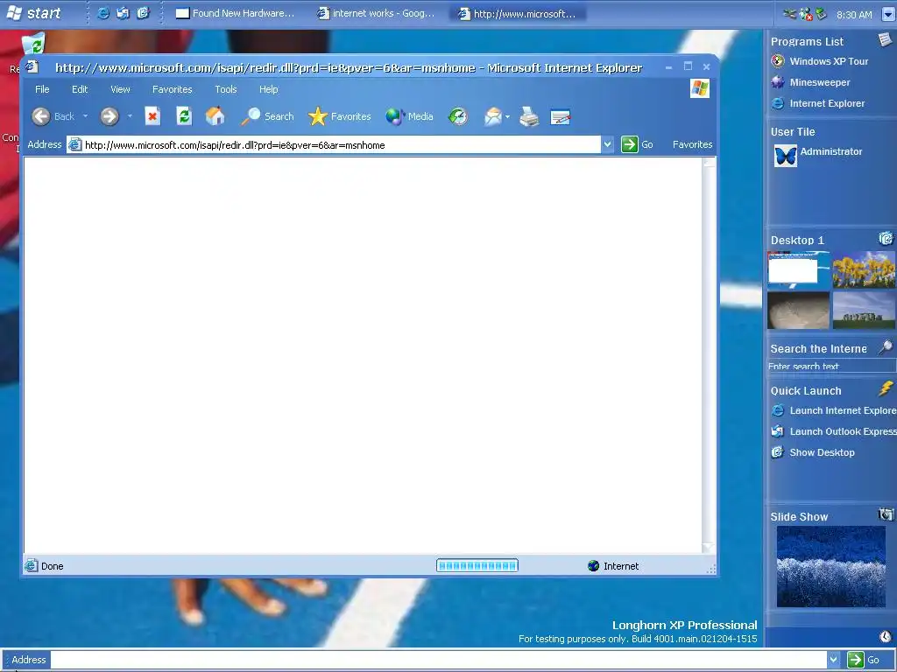Switch to Found New Hardware taskbar item
The height and width of the screenshot is (672, 897).
tap(236, 13)
